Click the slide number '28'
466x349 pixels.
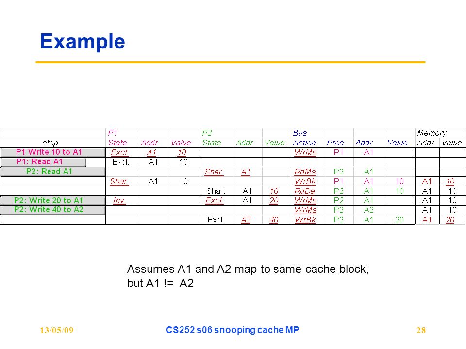point(421,330)
